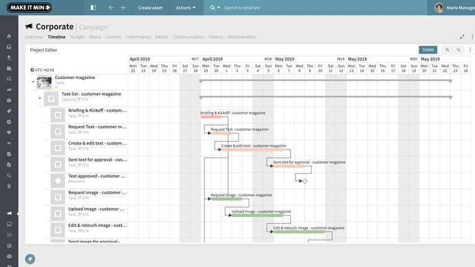Click the Home icon in the left sidebar
The width and height of the screenshot is (475, 267).
9,36
